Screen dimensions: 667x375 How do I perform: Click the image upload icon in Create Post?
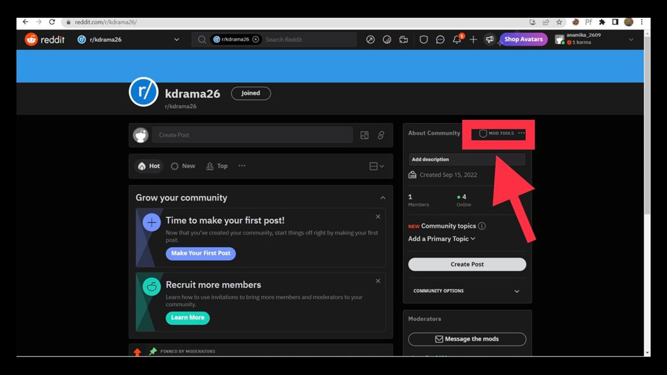[364, 135]
